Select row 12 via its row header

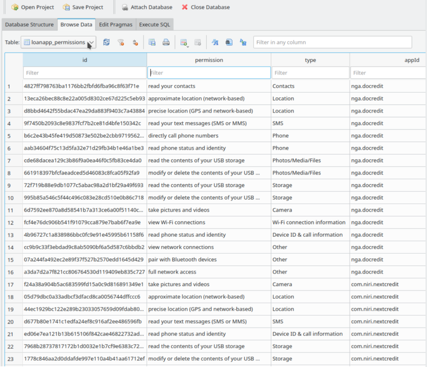click(14, 222)
